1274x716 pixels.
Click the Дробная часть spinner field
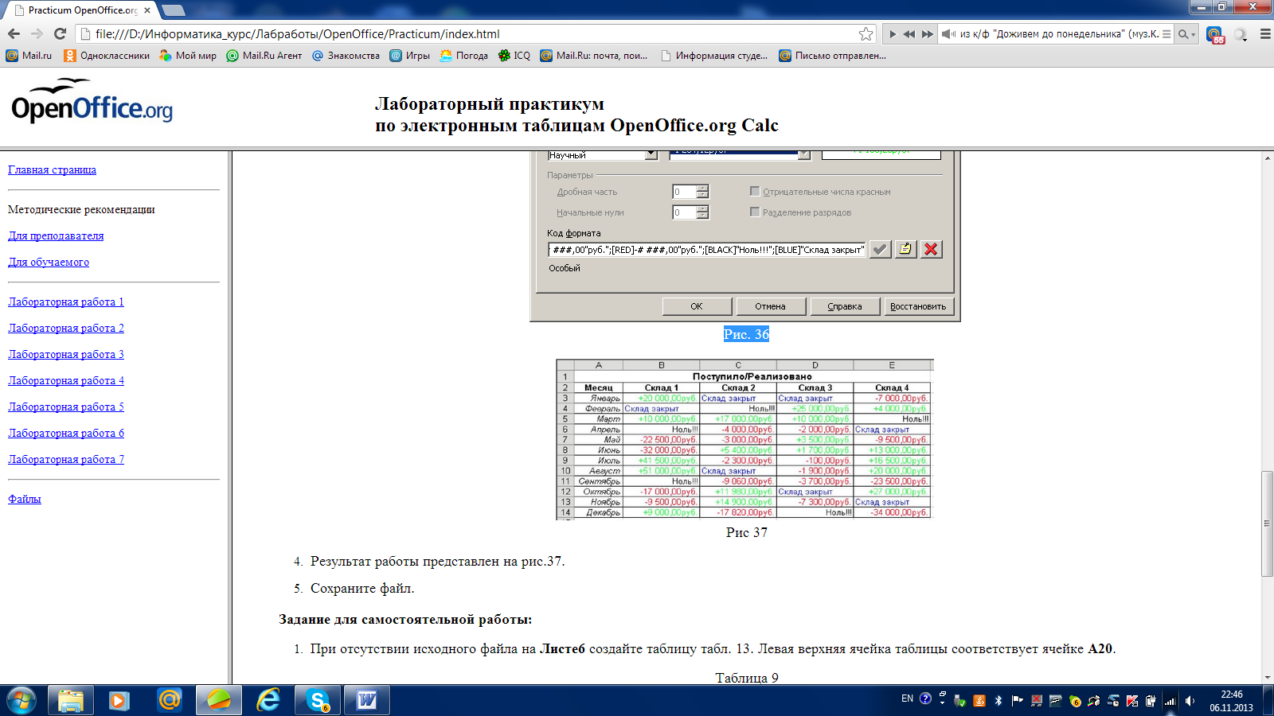click(x=690, y=192)
